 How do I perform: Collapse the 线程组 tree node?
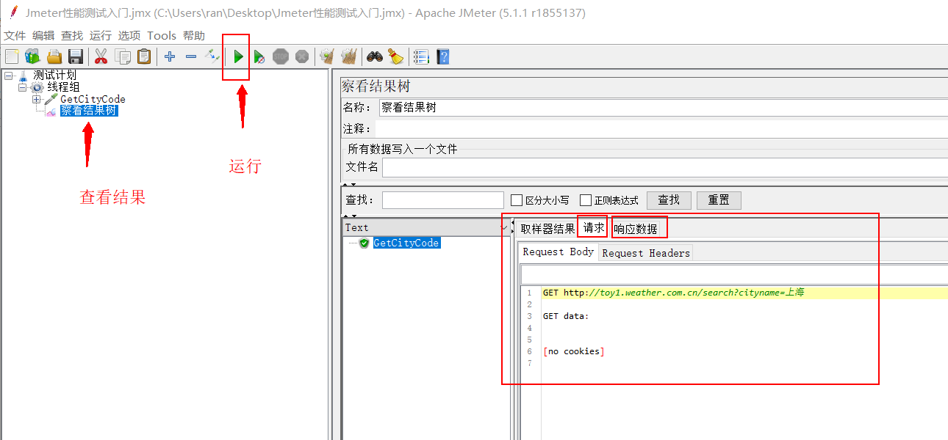[x=22, y=87]
